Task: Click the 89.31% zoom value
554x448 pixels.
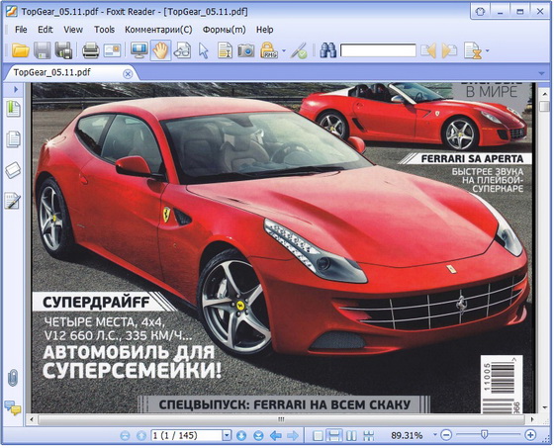Action: (407, 435)
